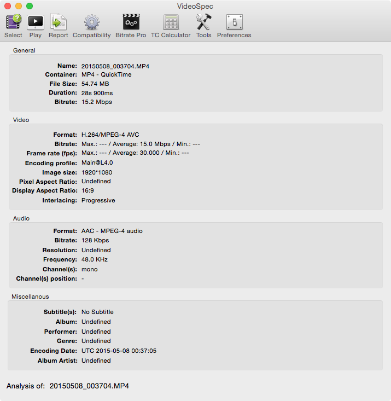Click the Album Artist Undefined value
Viewport: 391px width, 401px height.
tap(96, 361)
